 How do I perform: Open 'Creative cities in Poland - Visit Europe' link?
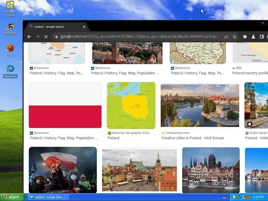click(x=193, y=138)
